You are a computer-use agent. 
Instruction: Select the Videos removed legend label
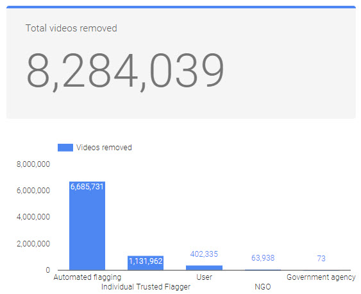coord(104,148)
